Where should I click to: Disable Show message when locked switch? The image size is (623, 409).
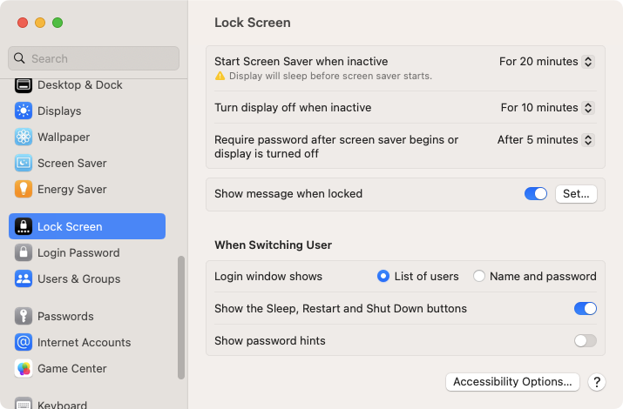pos(536,193)
